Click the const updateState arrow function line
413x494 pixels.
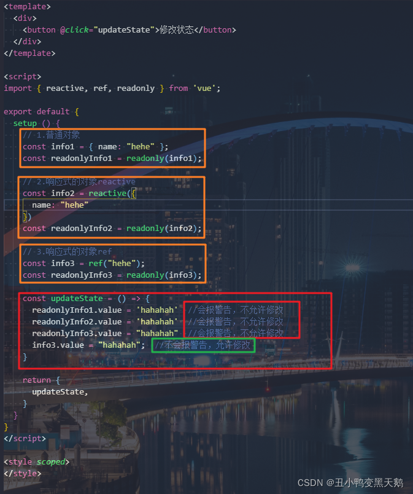(86, 299)
